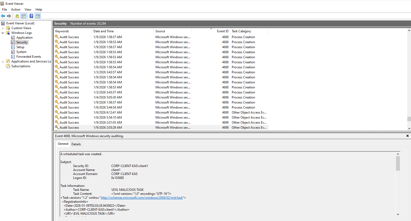
Task: Click the blue Help question mark icon
Action: [x=31, y=16]
